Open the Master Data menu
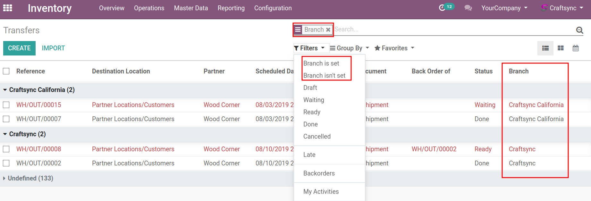The height and width of the screenshot is (201, 591). click(x=191, y=8)
